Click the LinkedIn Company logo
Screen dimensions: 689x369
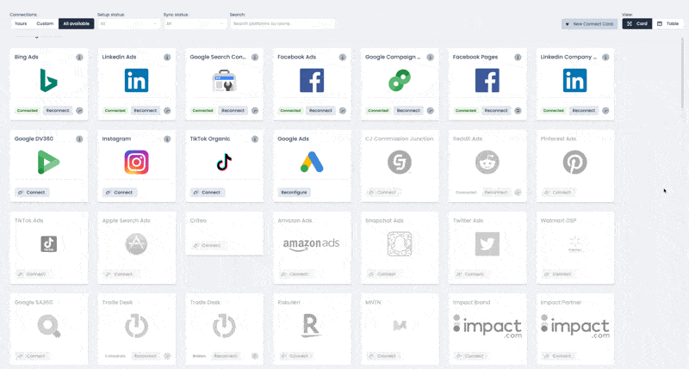[574, 80]
